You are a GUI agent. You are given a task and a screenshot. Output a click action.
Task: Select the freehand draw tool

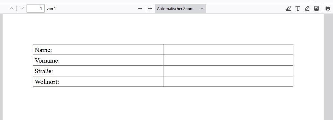point(307,9)
